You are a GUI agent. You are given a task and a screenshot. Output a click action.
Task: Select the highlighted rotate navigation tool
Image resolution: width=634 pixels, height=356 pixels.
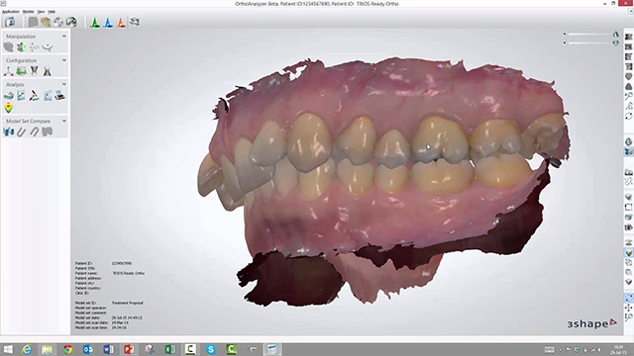(x=628, y=298)
